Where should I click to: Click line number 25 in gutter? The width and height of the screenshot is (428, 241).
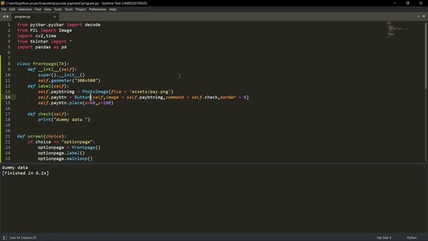pyautogui.click(x=7, y=159)
